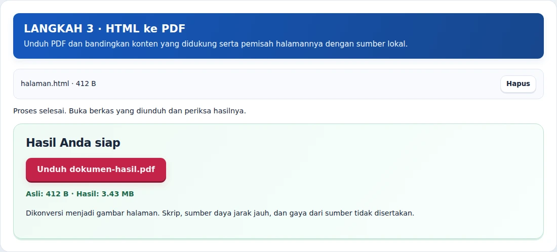Click the 'Proses selesai' status message
This screenshot has height=252, width=557.
(130, 111)
